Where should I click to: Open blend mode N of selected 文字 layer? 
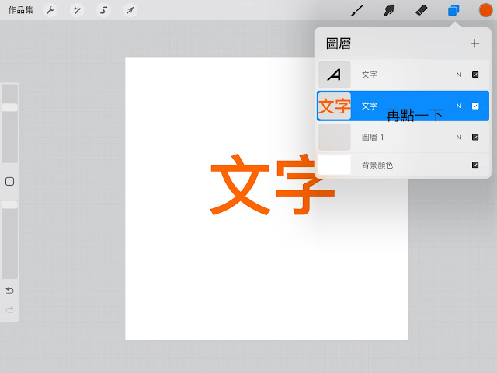coord(458,106)
